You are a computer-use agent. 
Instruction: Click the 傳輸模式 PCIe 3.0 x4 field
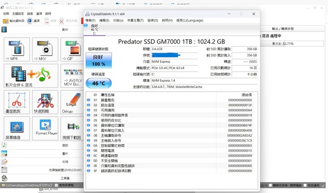pyautogui.click(x=174, y=68)
